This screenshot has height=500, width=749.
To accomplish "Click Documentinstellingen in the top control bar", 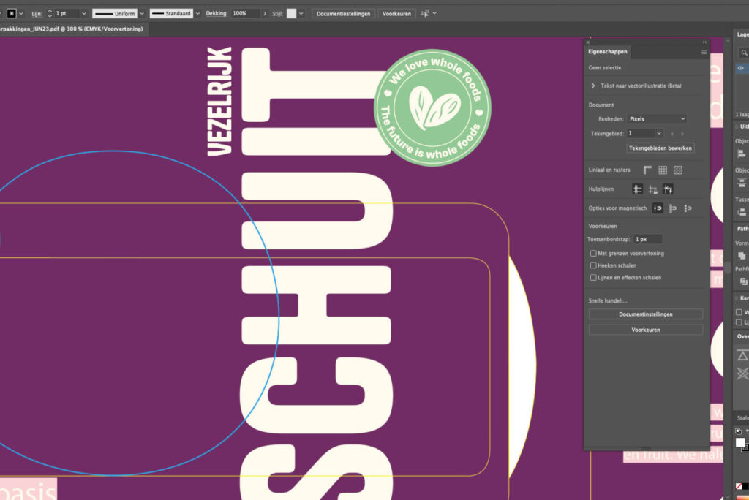I will [345, 14].
